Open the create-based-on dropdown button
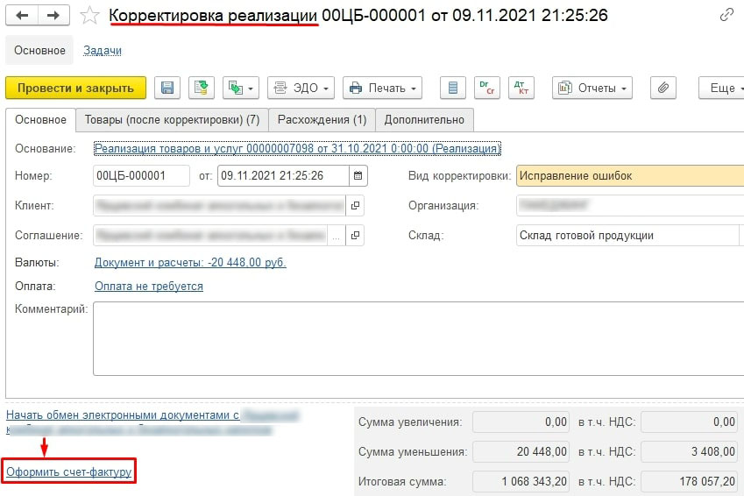The height and width of the screenshot is (496, 744). coord(241,88)
